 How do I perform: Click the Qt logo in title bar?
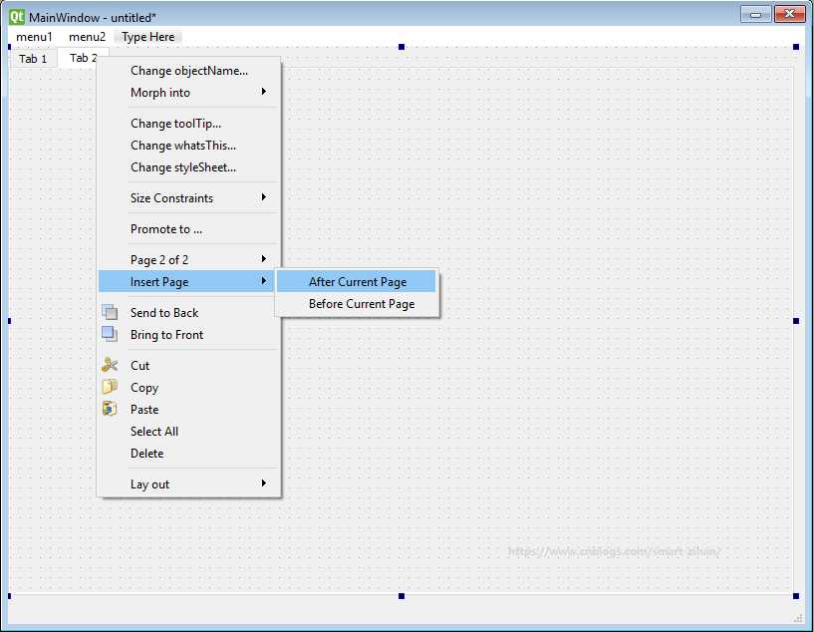(17, 17)
